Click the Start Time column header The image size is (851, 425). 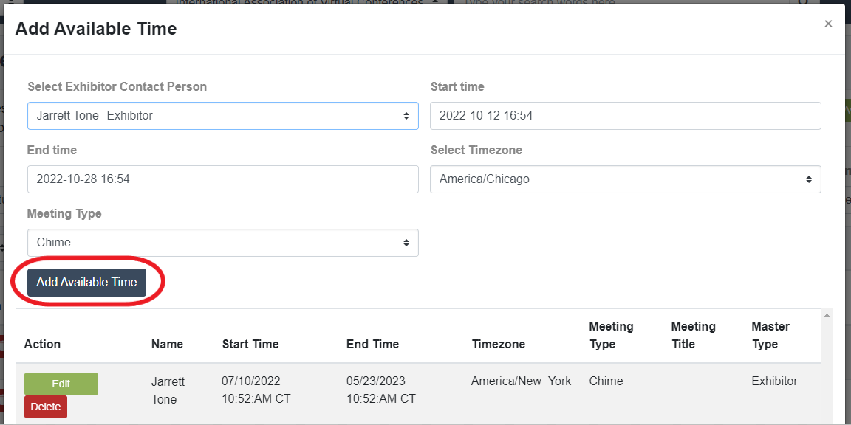point(250,345)
